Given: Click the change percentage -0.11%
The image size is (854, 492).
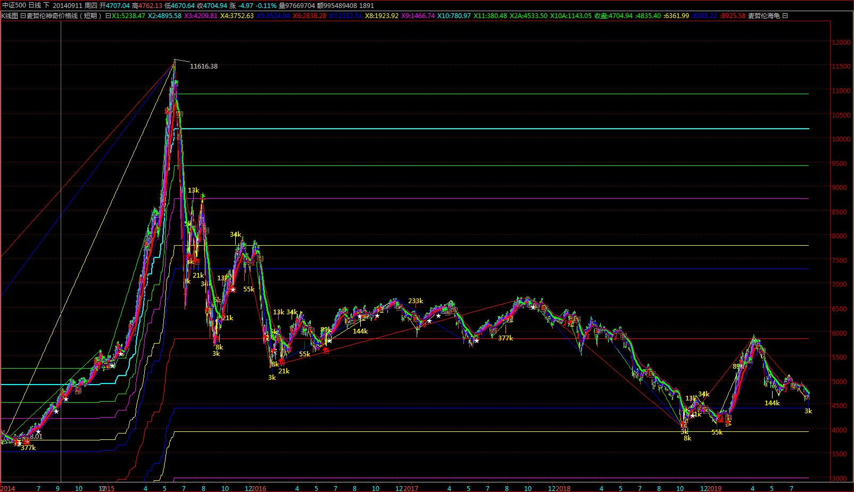Looking at the screenshot, I should (267, 5).
